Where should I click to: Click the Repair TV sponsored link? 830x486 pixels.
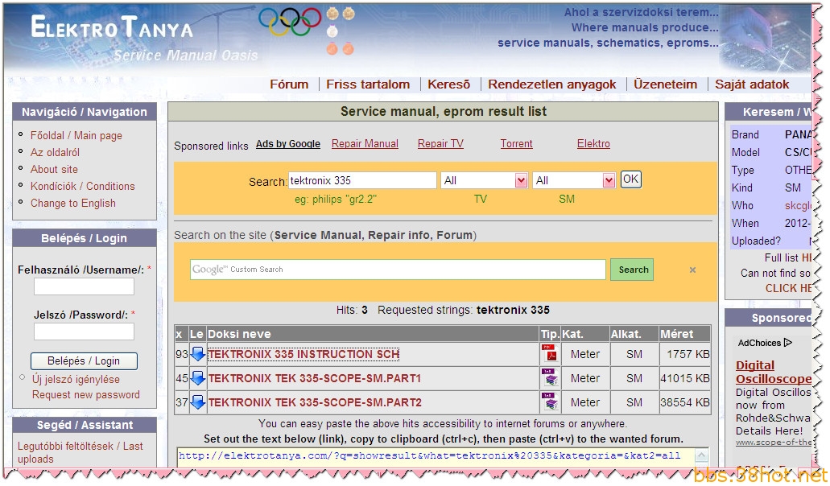click(x=440, y=144)
